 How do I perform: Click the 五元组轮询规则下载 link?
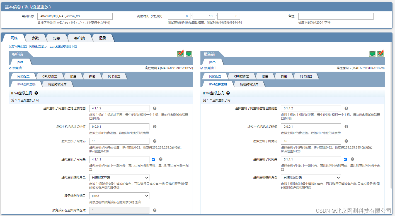pos(63,46)
